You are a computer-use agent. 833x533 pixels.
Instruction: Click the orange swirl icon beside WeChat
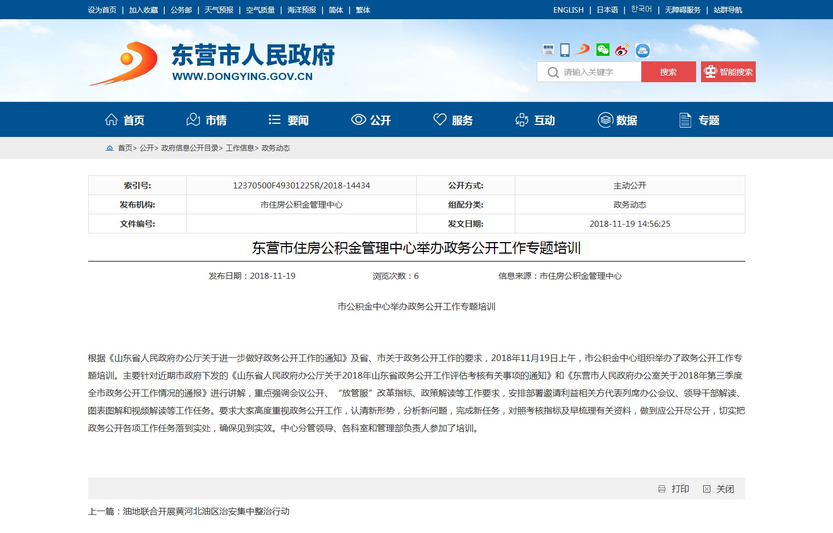click(583, 49)
